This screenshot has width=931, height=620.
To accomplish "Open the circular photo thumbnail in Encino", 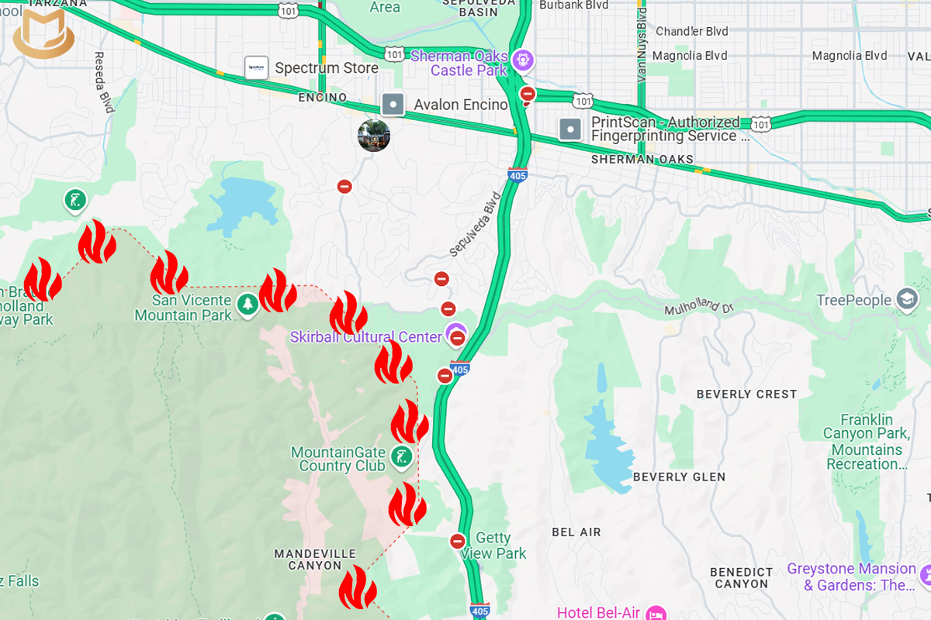I will tap(374, 136).
